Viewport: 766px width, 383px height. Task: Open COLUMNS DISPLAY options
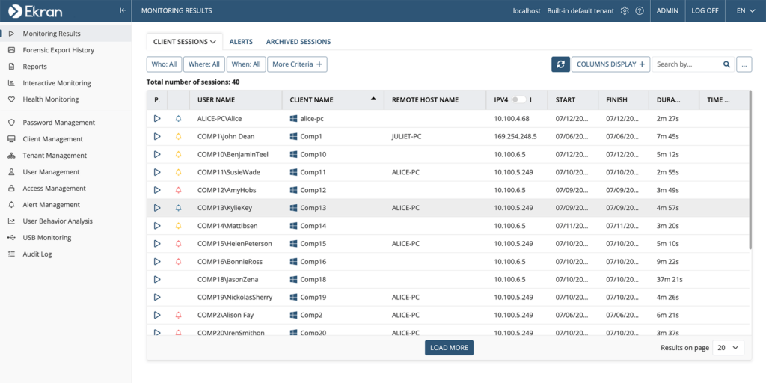click(610, 64)
